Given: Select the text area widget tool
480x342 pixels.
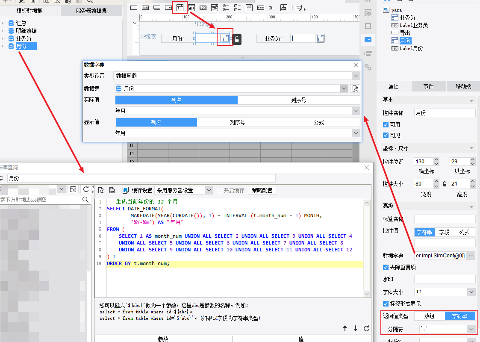Looking at the screenshot, I should [x=249, y=7].
